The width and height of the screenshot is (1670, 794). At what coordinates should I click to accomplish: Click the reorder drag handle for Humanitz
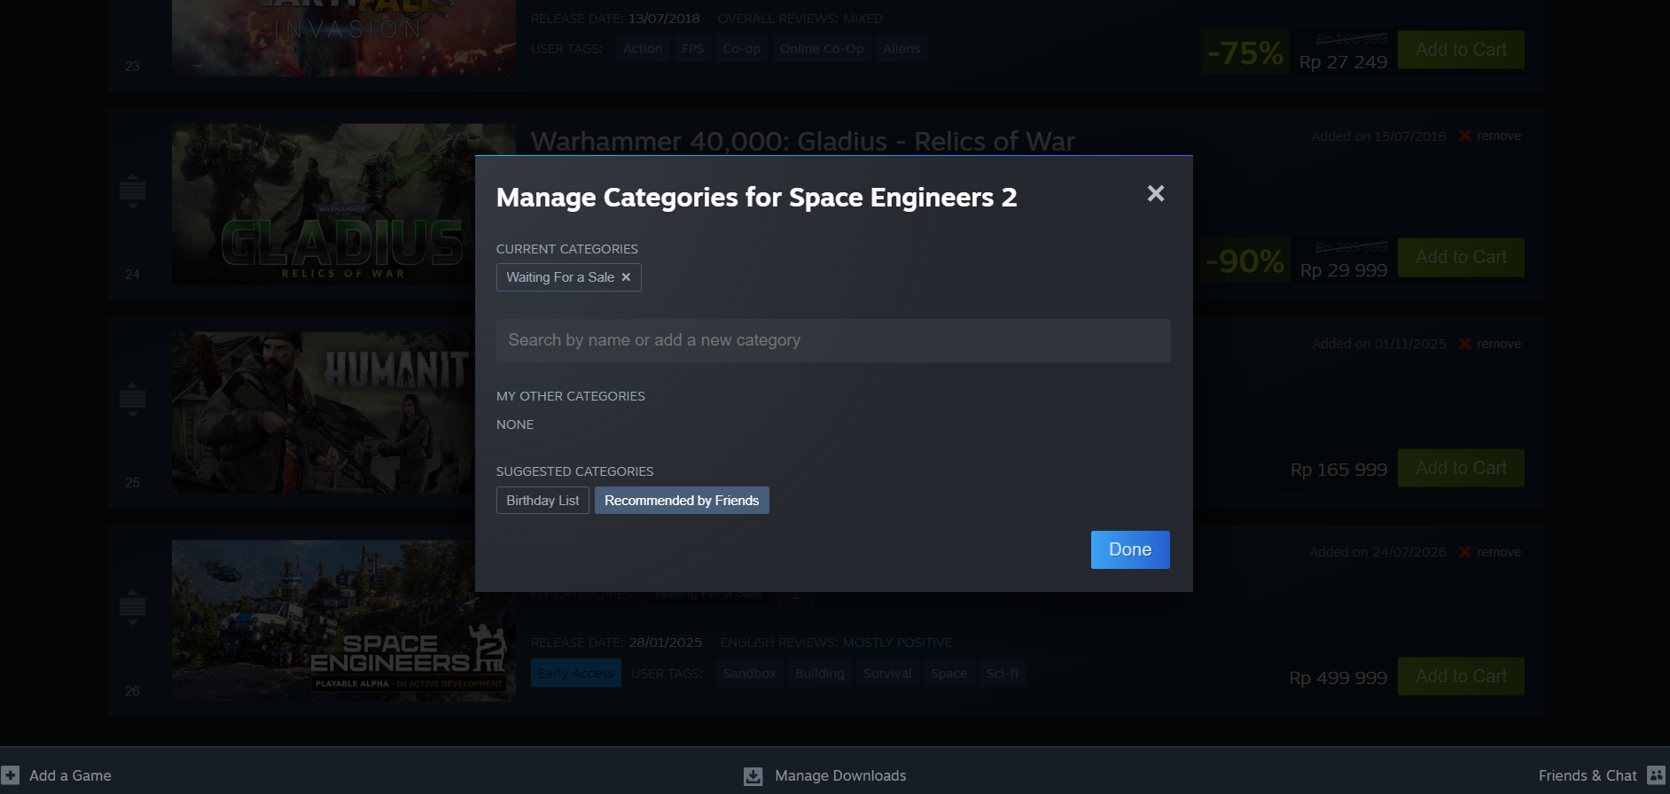tap(132, 399)
